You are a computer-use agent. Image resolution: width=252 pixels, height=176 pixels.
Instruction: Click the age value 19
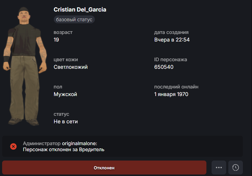coord(56,40)
